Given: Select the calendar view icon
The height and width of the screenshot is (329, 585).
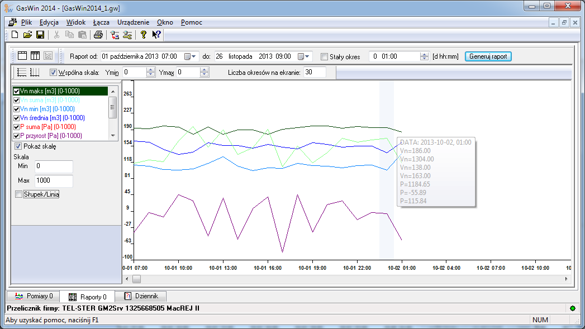Looking at the screenshot, I should click(x=22, y=56).
